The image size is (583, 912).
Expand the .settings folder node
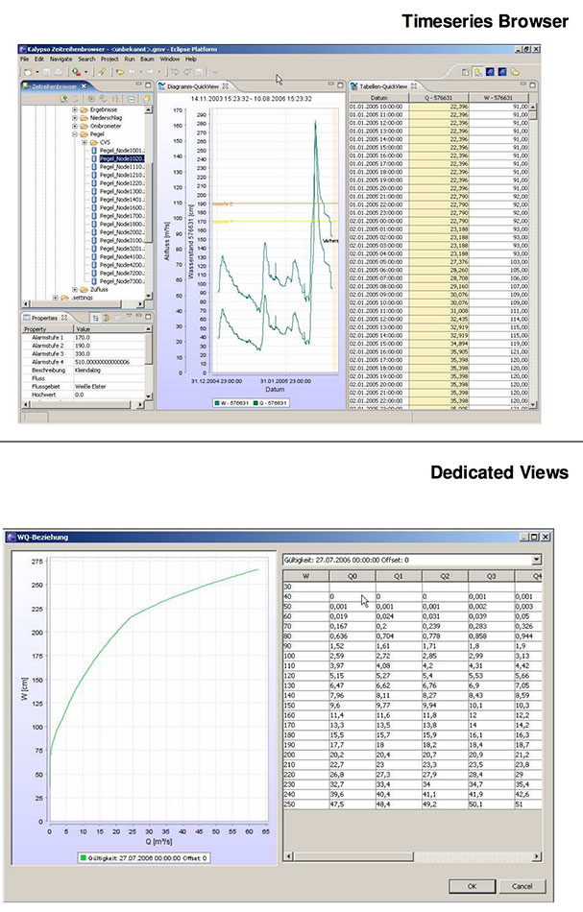(x=56, y=298)
